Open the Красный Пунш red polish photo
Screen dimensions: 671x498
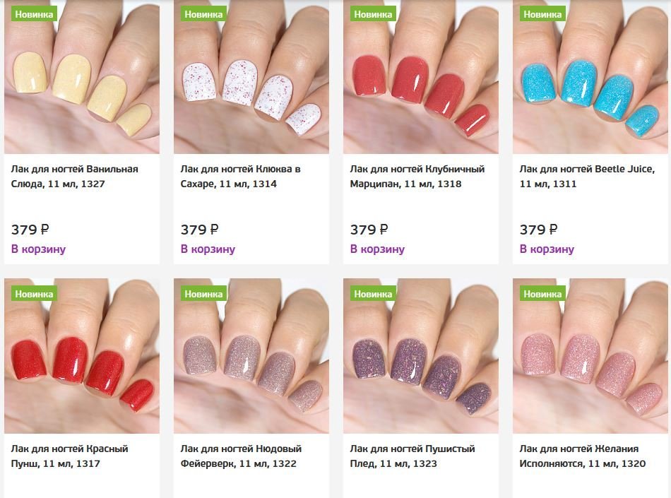tap(82, 356)
